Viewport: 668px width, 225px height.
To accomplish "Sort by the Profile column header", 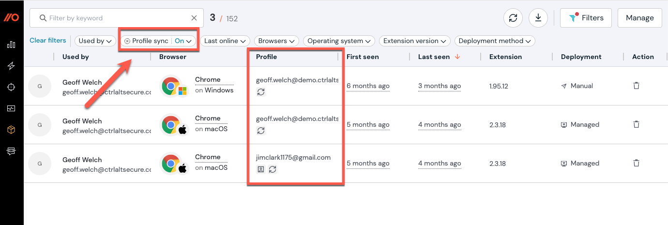I will pyautogui.click(x=267, y=57).
